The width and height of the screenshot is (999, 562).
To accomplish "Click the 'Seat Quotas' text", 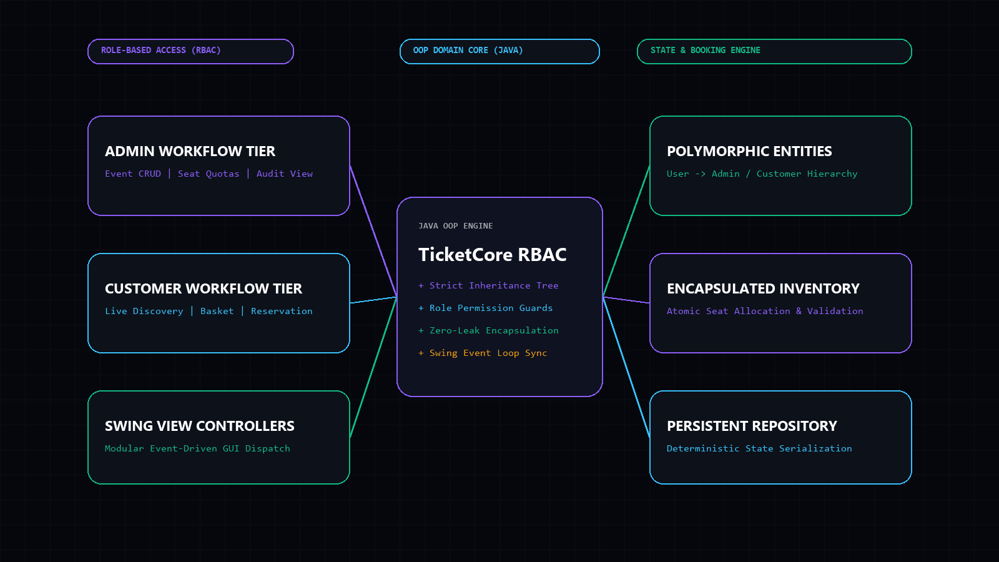I will click(x=209, y=174).
